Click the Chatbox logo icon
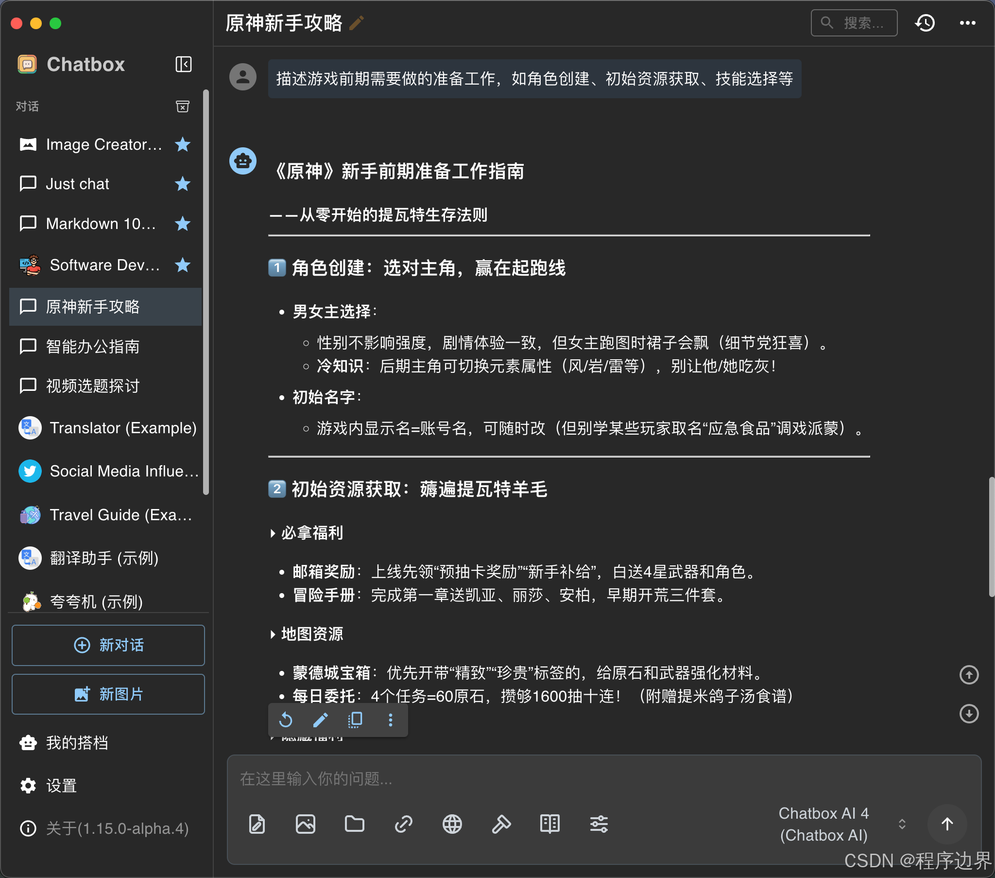This screenshot has width=995, height=878. 27,64
